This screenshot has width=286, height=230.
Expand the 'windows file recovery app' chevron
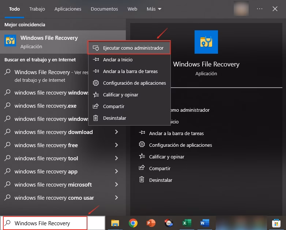[117, 171]
